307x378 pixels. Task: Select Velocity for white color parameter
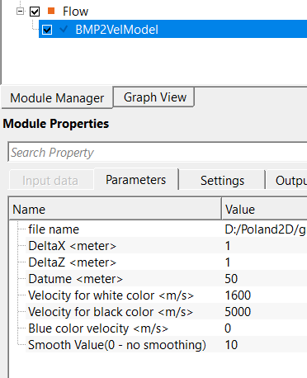111,295
